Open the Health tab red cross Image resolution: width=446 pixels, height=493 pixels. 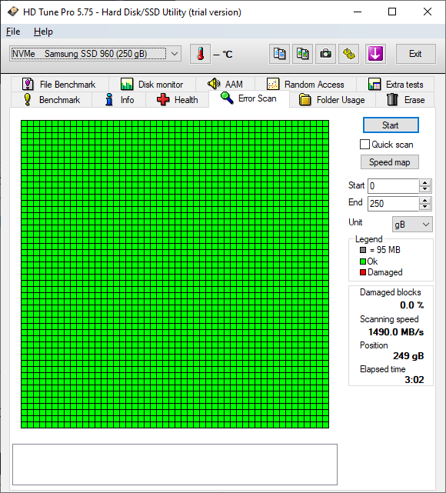pos(163,100)
